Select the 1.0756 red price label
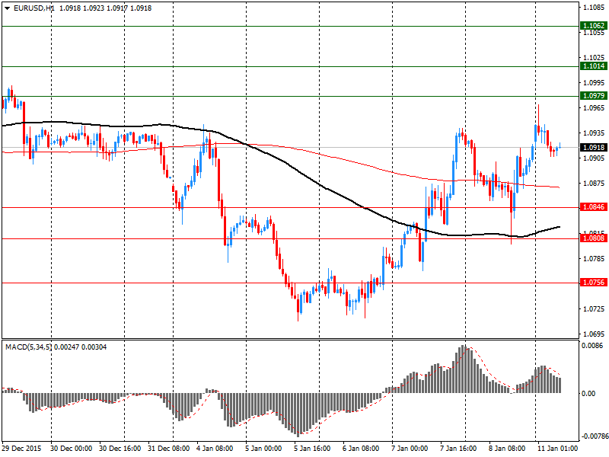Image resolution: width=609 pixels, height=457 pixels. (594, 282)
